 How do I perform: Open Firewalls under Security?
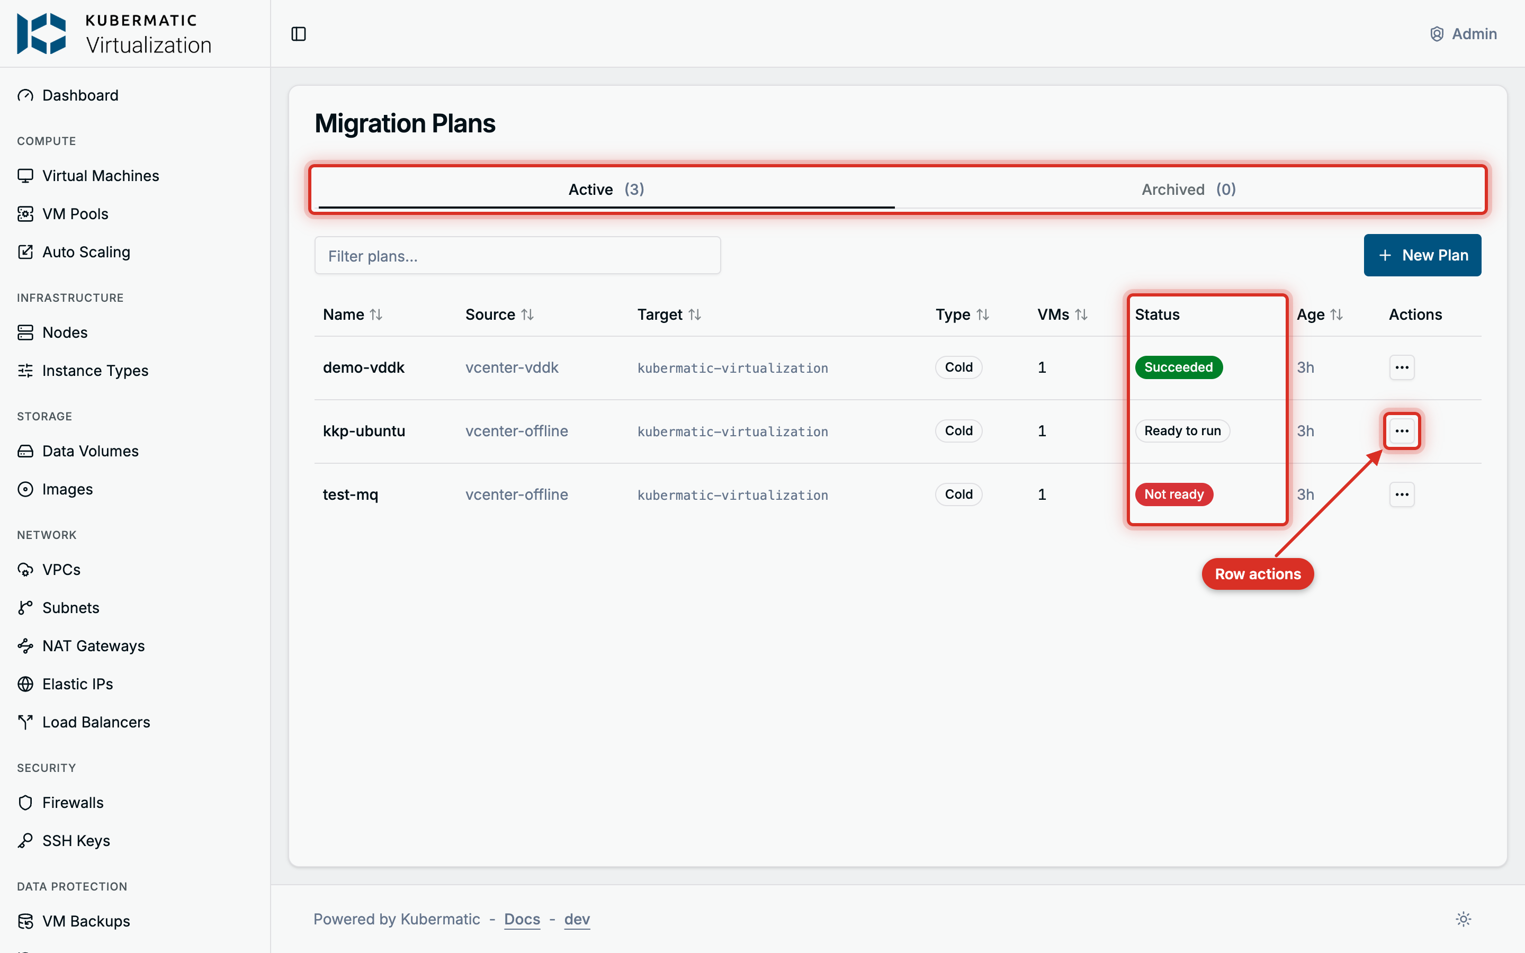(60, 802)
